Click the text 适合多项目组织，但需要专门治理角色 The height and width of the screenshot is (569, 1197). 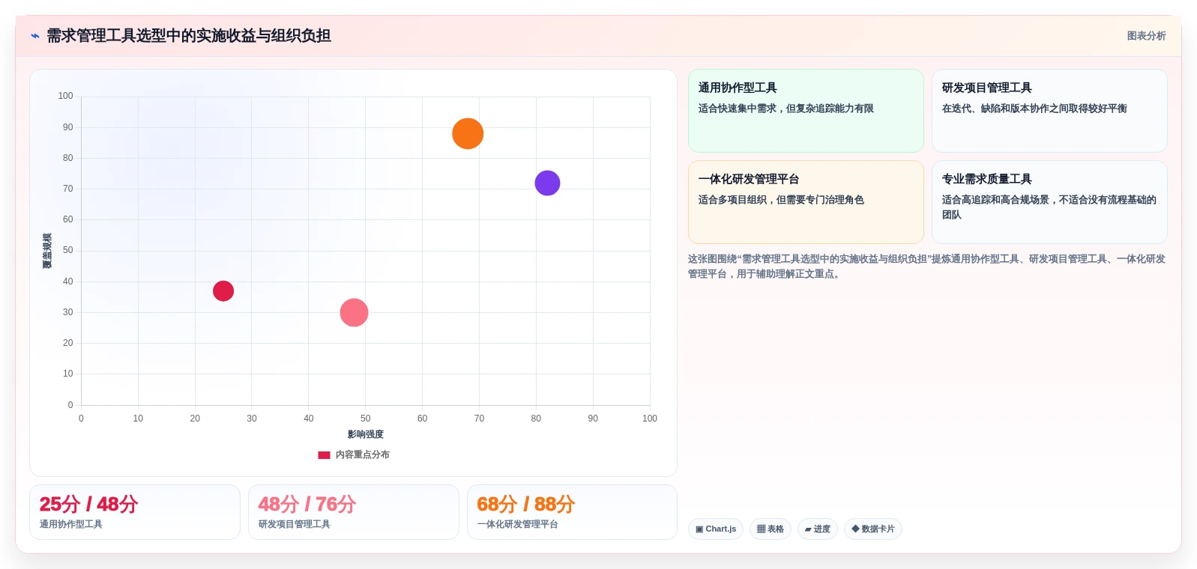[781, 200]
